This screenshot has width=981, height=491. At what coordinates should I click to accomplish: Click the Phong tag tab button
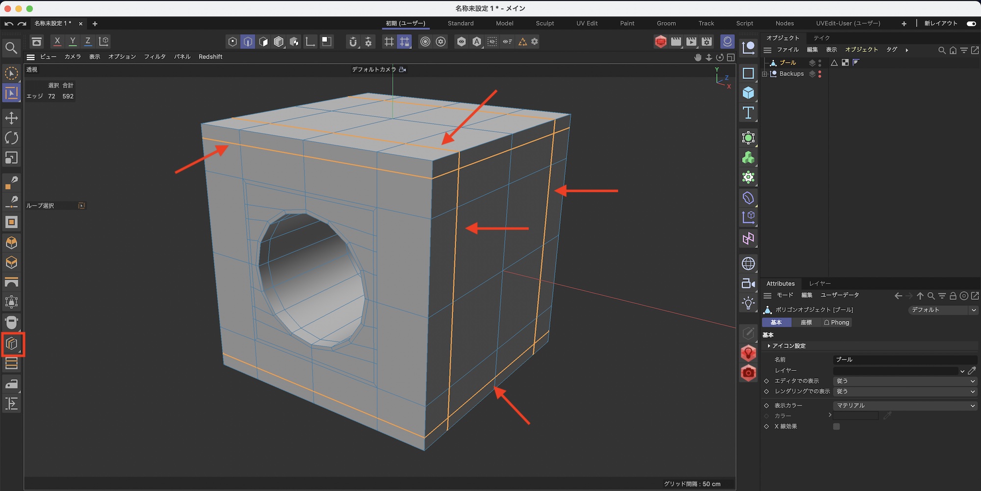click(x=836, y=322)
